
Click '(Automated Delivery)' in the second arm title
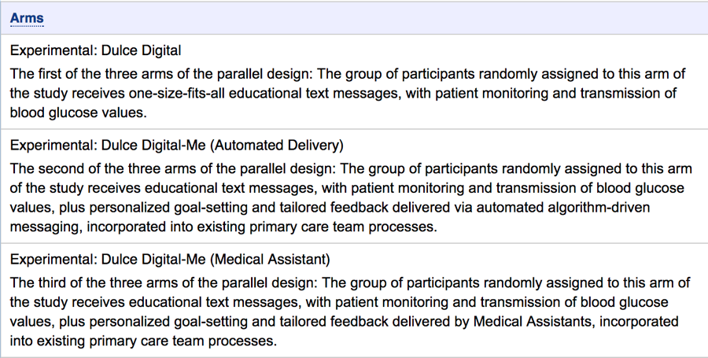point(277,146)
